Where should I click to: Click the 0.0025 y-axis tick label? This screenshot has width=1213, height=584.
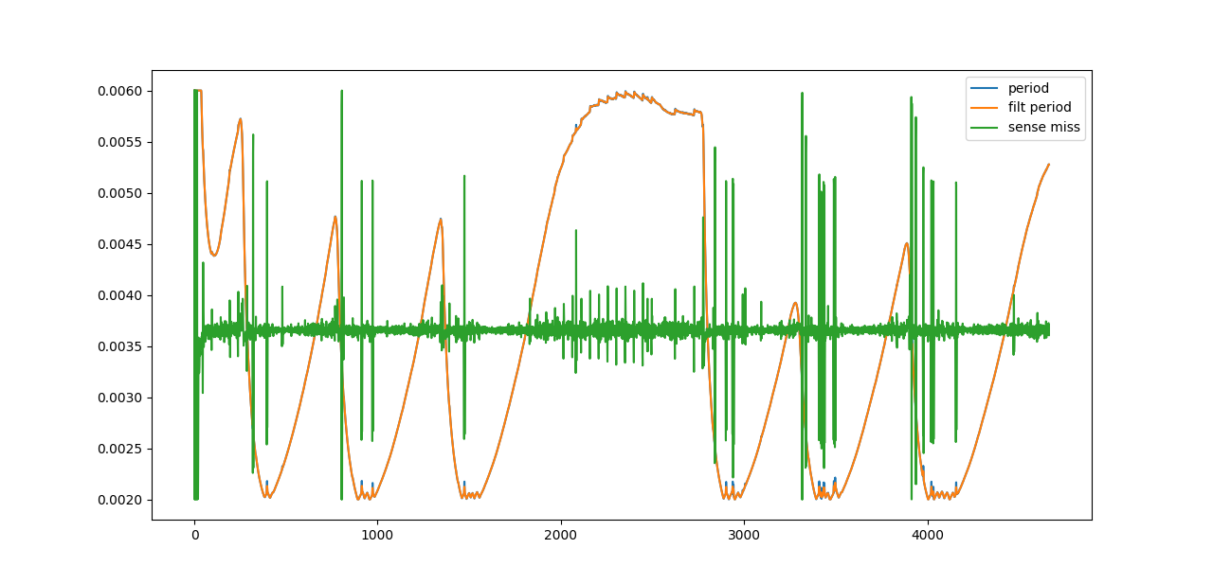(x=121, y=449)
